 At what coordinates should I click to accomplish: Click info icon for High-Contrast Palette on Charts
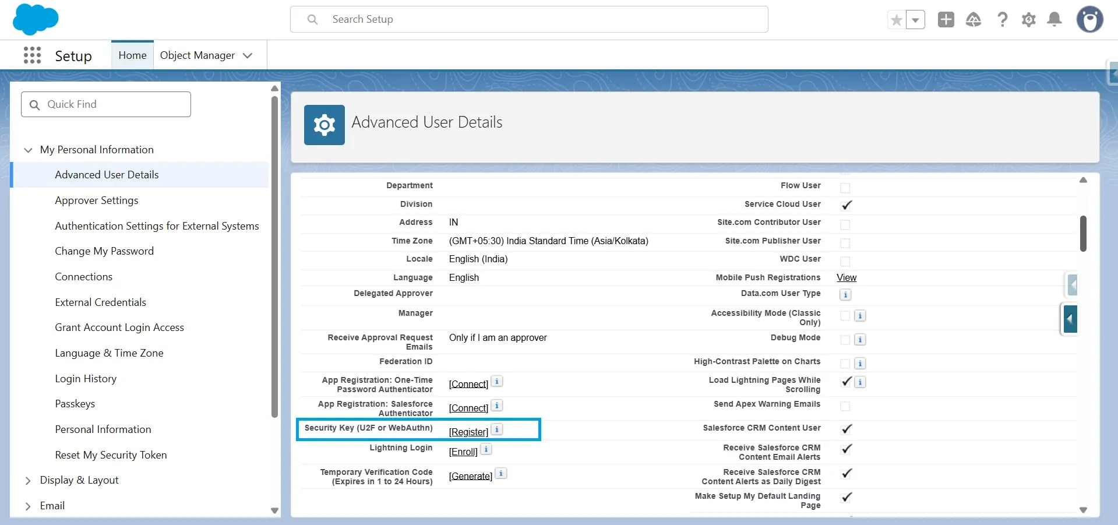(x=860, y=364)
